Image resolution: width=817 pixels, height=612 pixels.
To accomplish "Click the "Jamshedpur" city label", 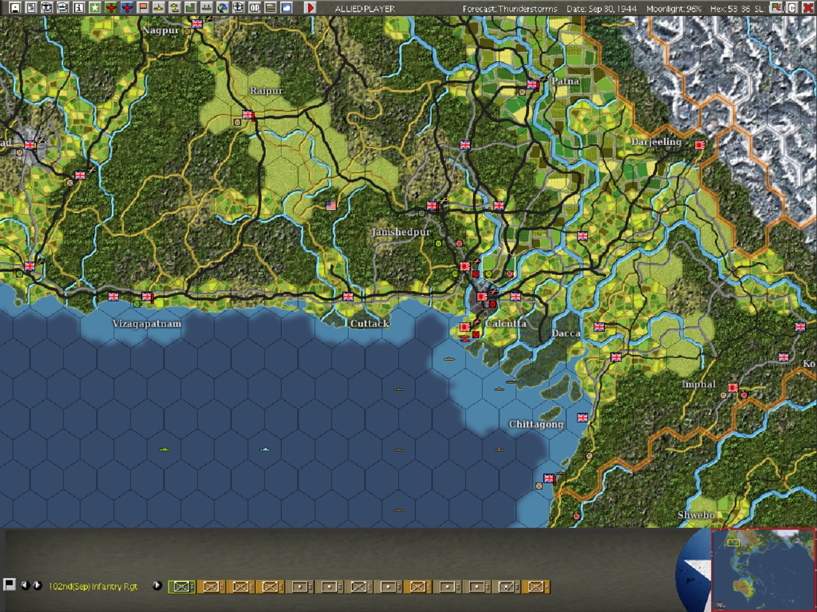I will (x=401, y=232).
